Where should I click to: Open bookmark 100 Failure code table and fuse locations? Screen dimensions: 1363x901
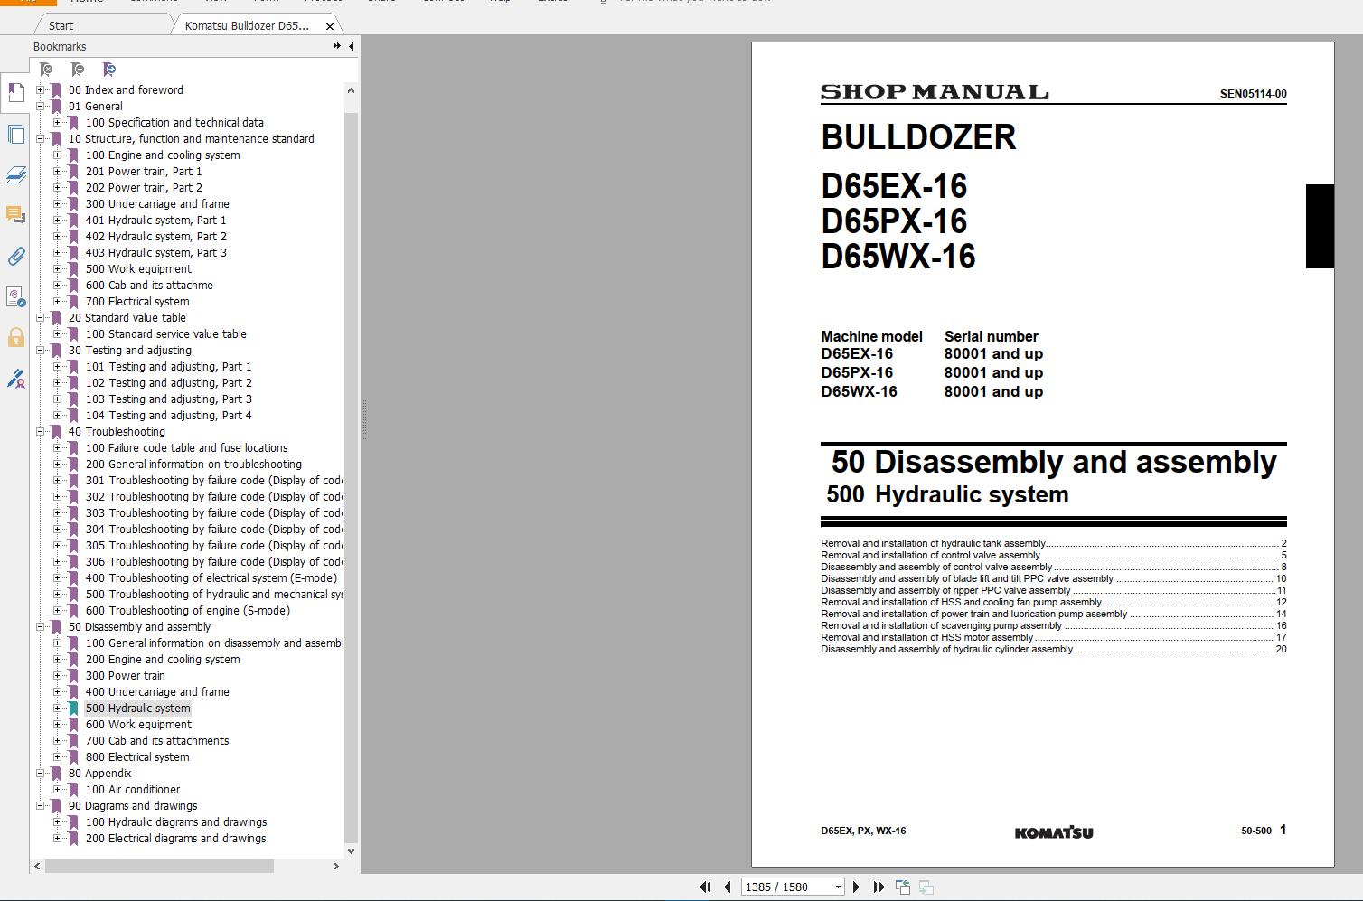[x=186, y=448]
